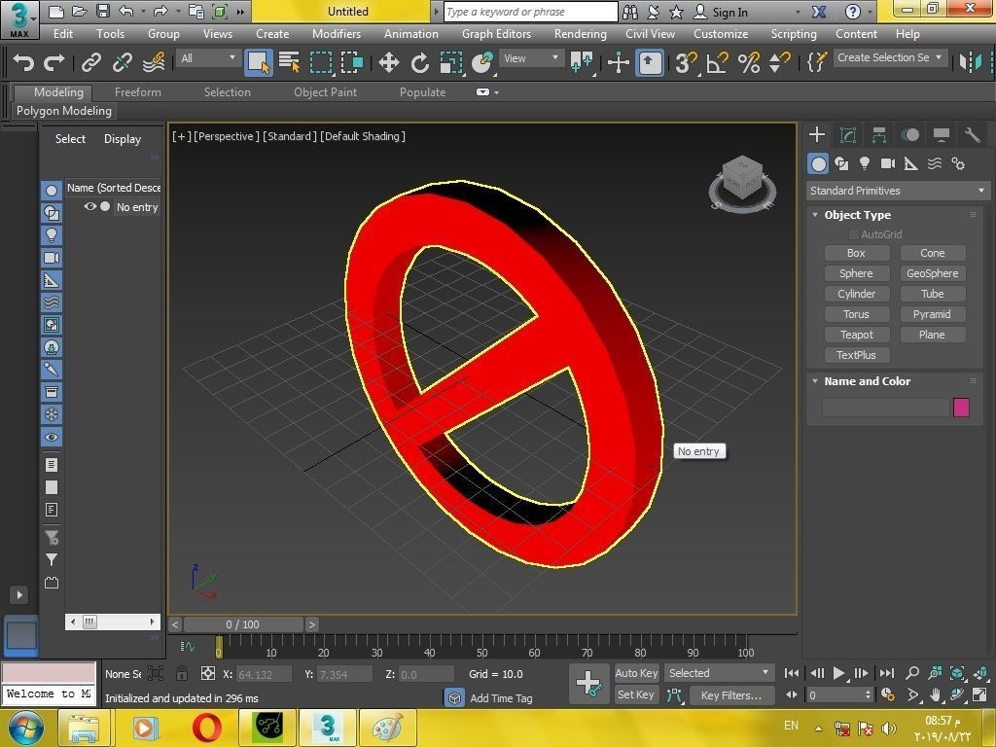Collapse the Object Type rollout
The height and width of the screenshot is (747, 996).
click(815, 215)
